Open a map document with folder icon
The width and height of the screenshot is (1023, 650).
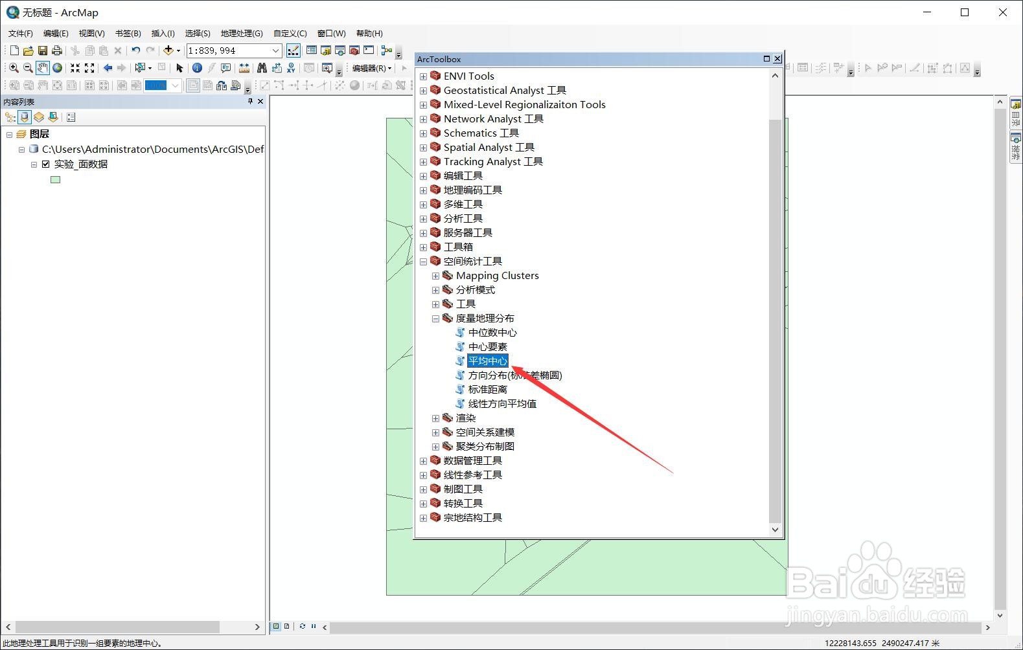tap(28, 50)
